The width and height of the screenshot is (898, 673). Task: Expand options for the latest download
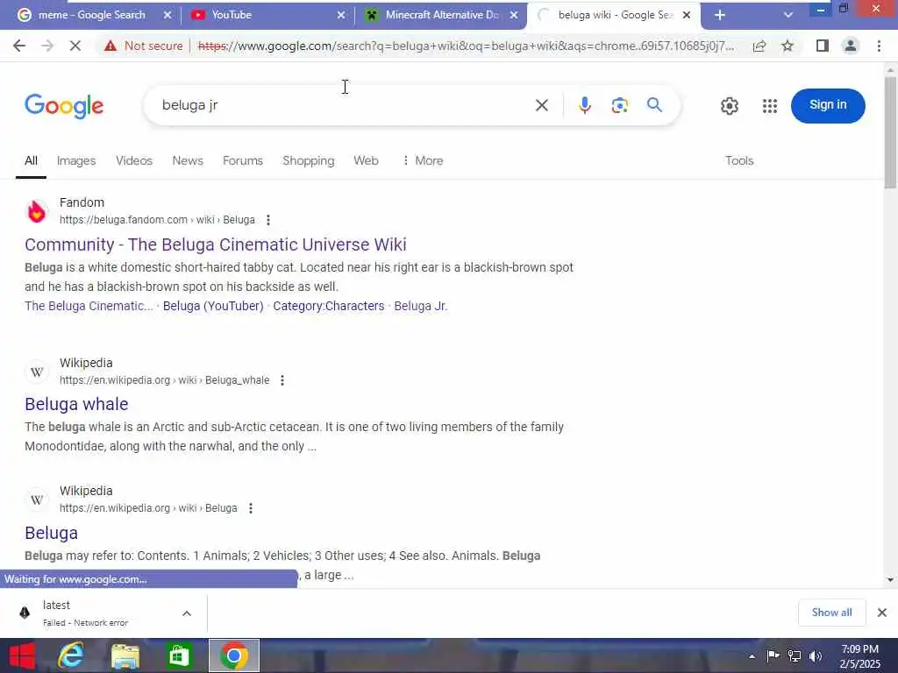click(187, 613)
